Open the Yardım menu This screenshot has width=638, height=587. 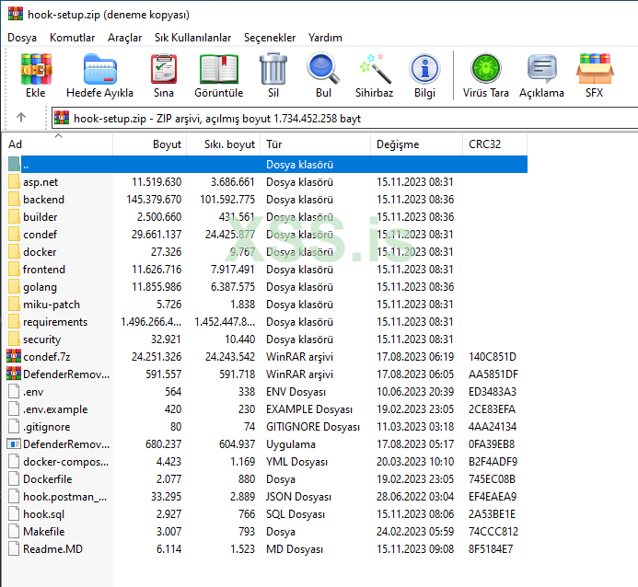tap(325, 38)
